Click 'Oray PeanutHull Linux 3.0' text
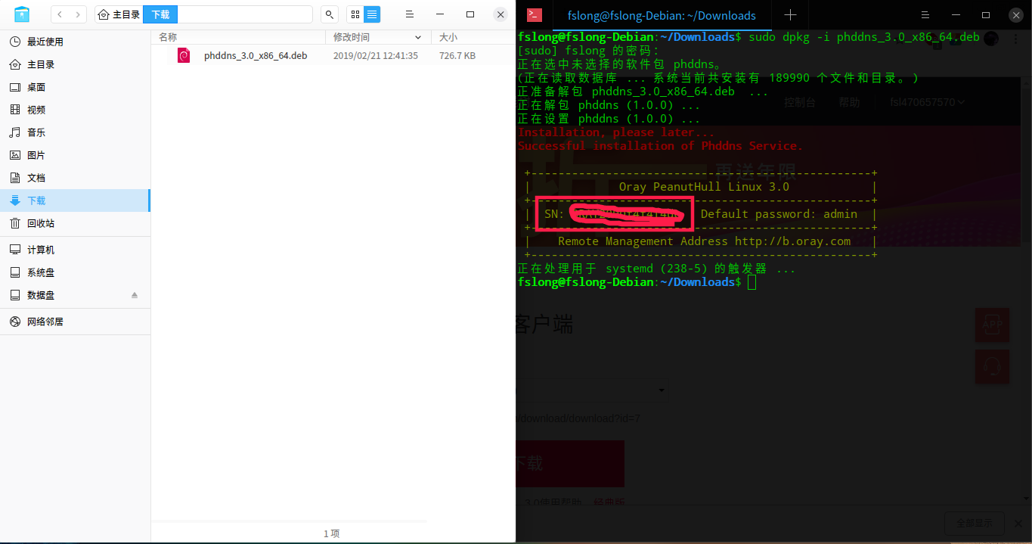 coord(704,187)
